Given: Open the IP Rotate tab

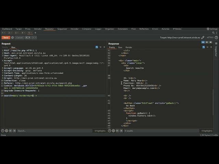Looking at the screenshot, I should tap(177, 29).
